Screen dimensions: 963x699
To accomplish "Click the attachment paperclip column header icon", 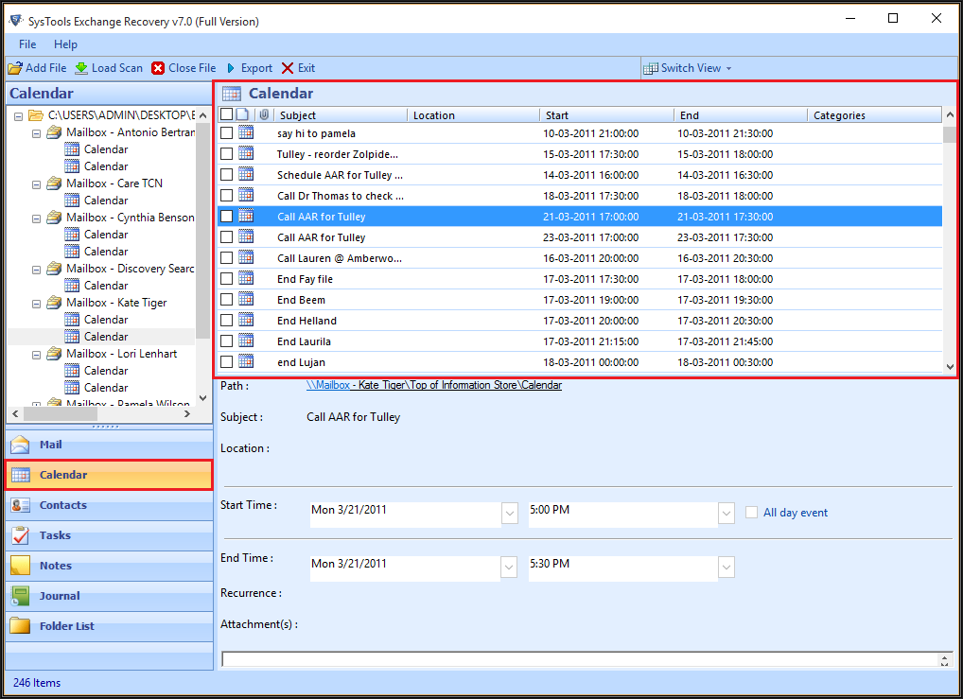I will point(264,114).
